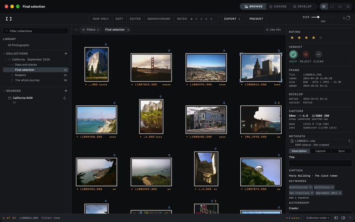Enable the KEPT filter
Screen dimensions: 355x222
(119, 19)
